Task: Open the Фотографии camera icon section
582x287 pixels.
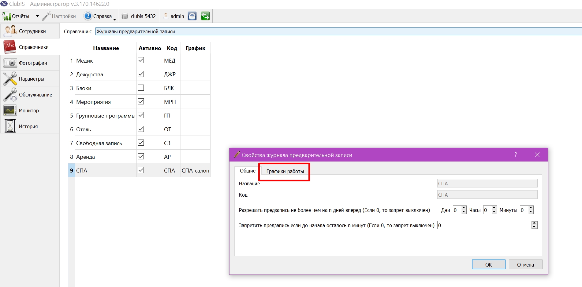Action: click(x=30, y=63)
